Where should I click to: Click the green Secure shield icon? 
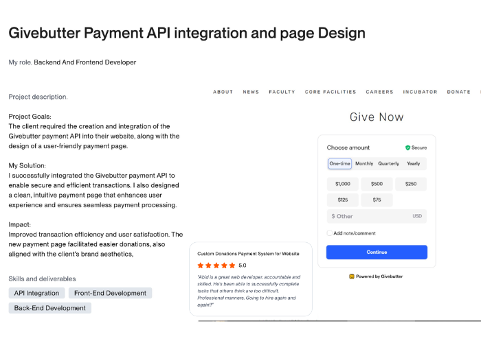tap(407, 147)
